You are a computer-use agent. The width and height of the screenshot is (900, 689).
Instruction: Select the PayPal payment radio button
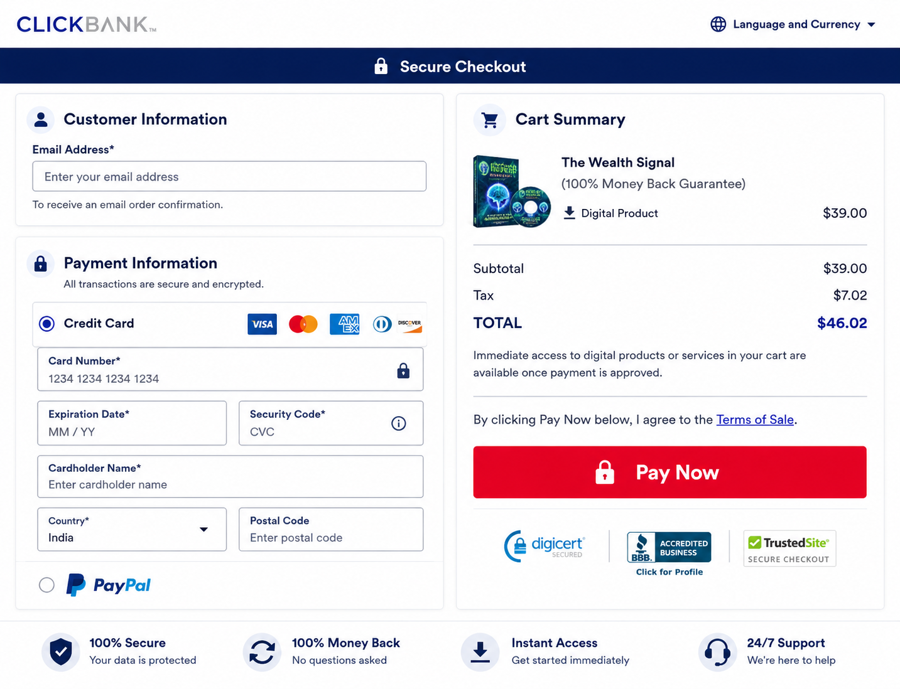tap(46, 585)
